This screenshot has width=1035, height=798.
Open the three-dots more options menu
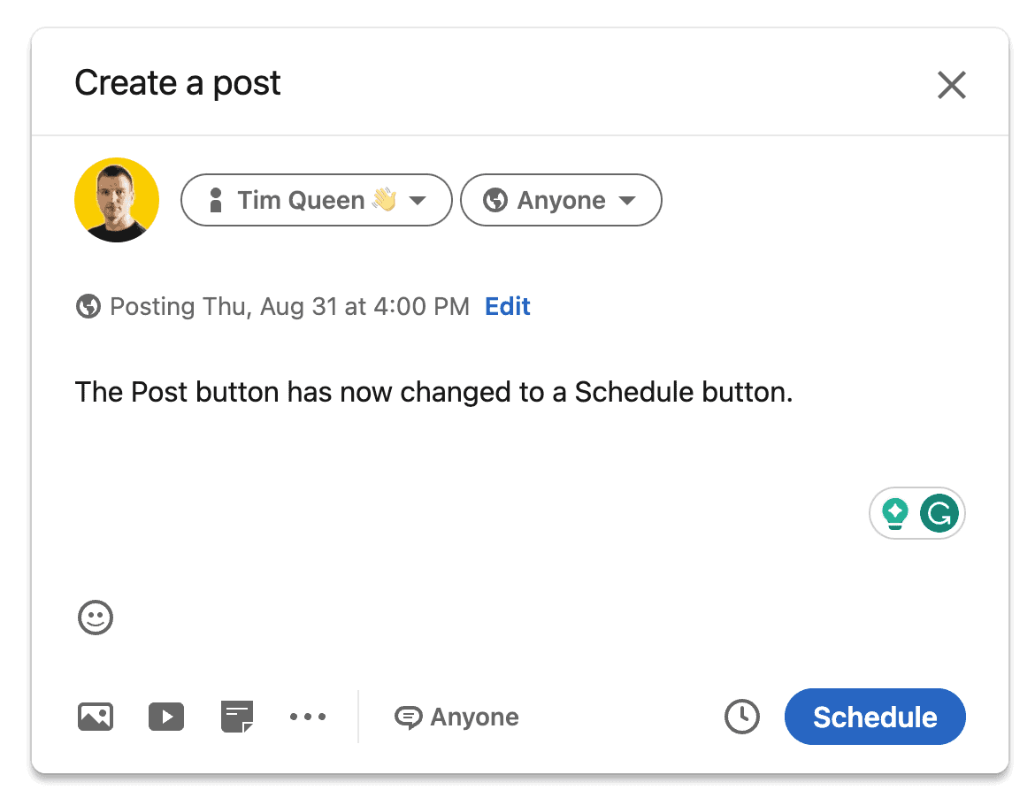(x=308, y=717)
